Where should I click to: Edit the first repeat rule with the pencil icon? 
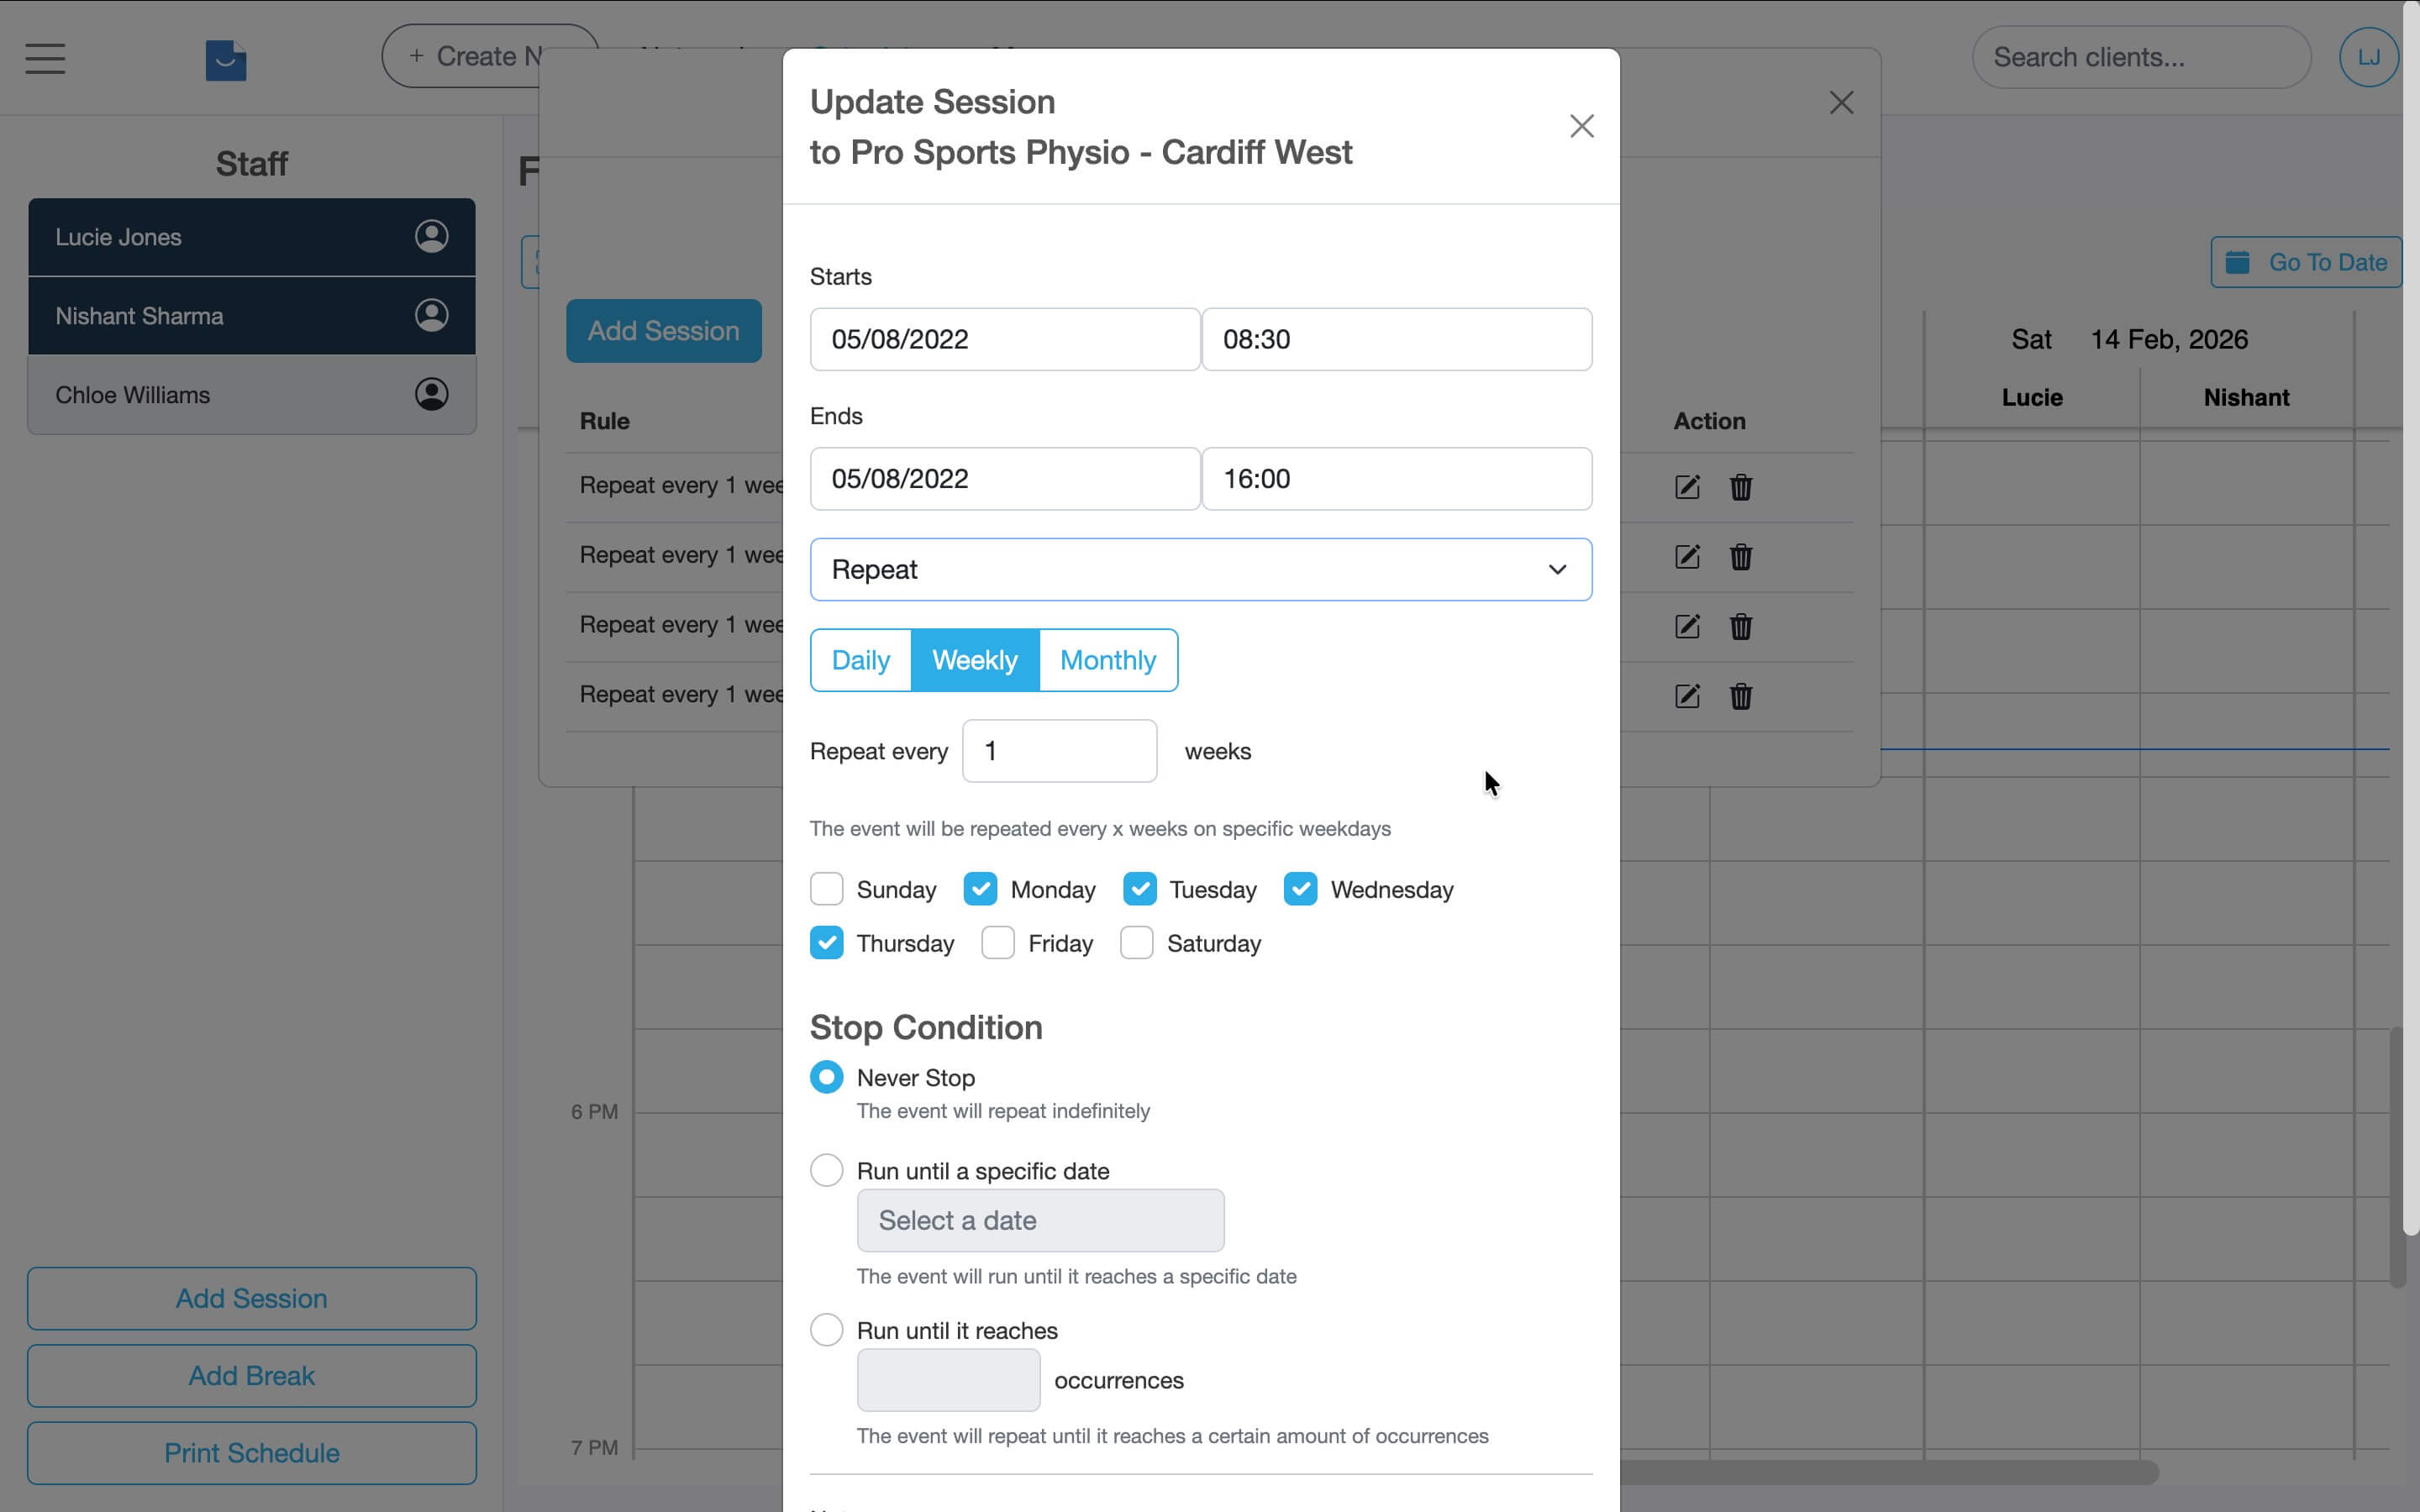click(x=1687, y=487)
